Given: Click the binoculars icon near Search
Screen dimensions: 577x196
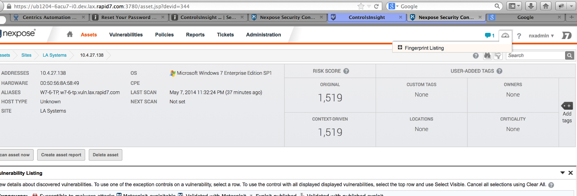Looking at the screenshot, I should pyautogui.click(x=488, y=56).
